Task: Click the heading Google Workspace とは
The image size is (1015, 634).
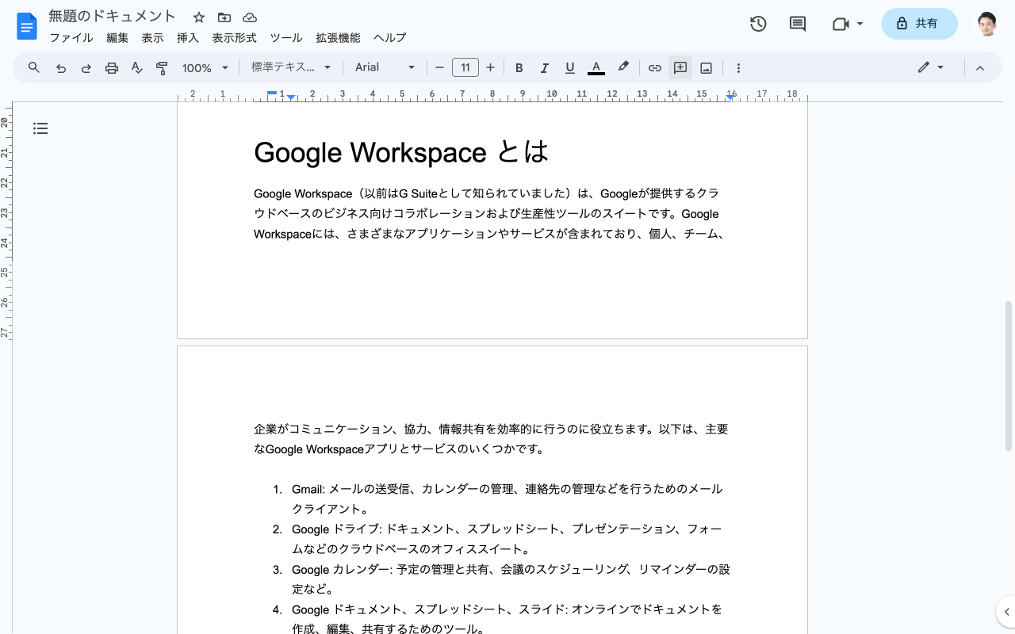Action: coord(401,152)
